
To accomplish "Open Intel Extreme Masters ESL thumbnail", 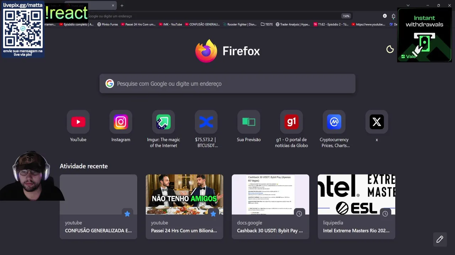I will click(x=357, y=194).
